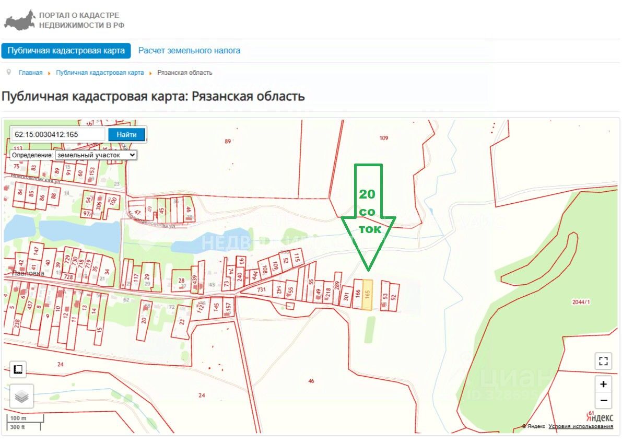Click the 'Найти' search button
Screen dimensions: 622x442
(126, 134)
